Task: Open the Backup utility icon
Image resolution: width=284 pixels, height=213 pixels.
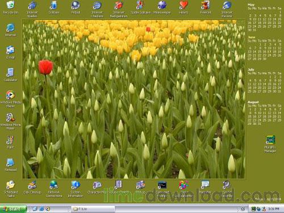Action: point(140,187)
